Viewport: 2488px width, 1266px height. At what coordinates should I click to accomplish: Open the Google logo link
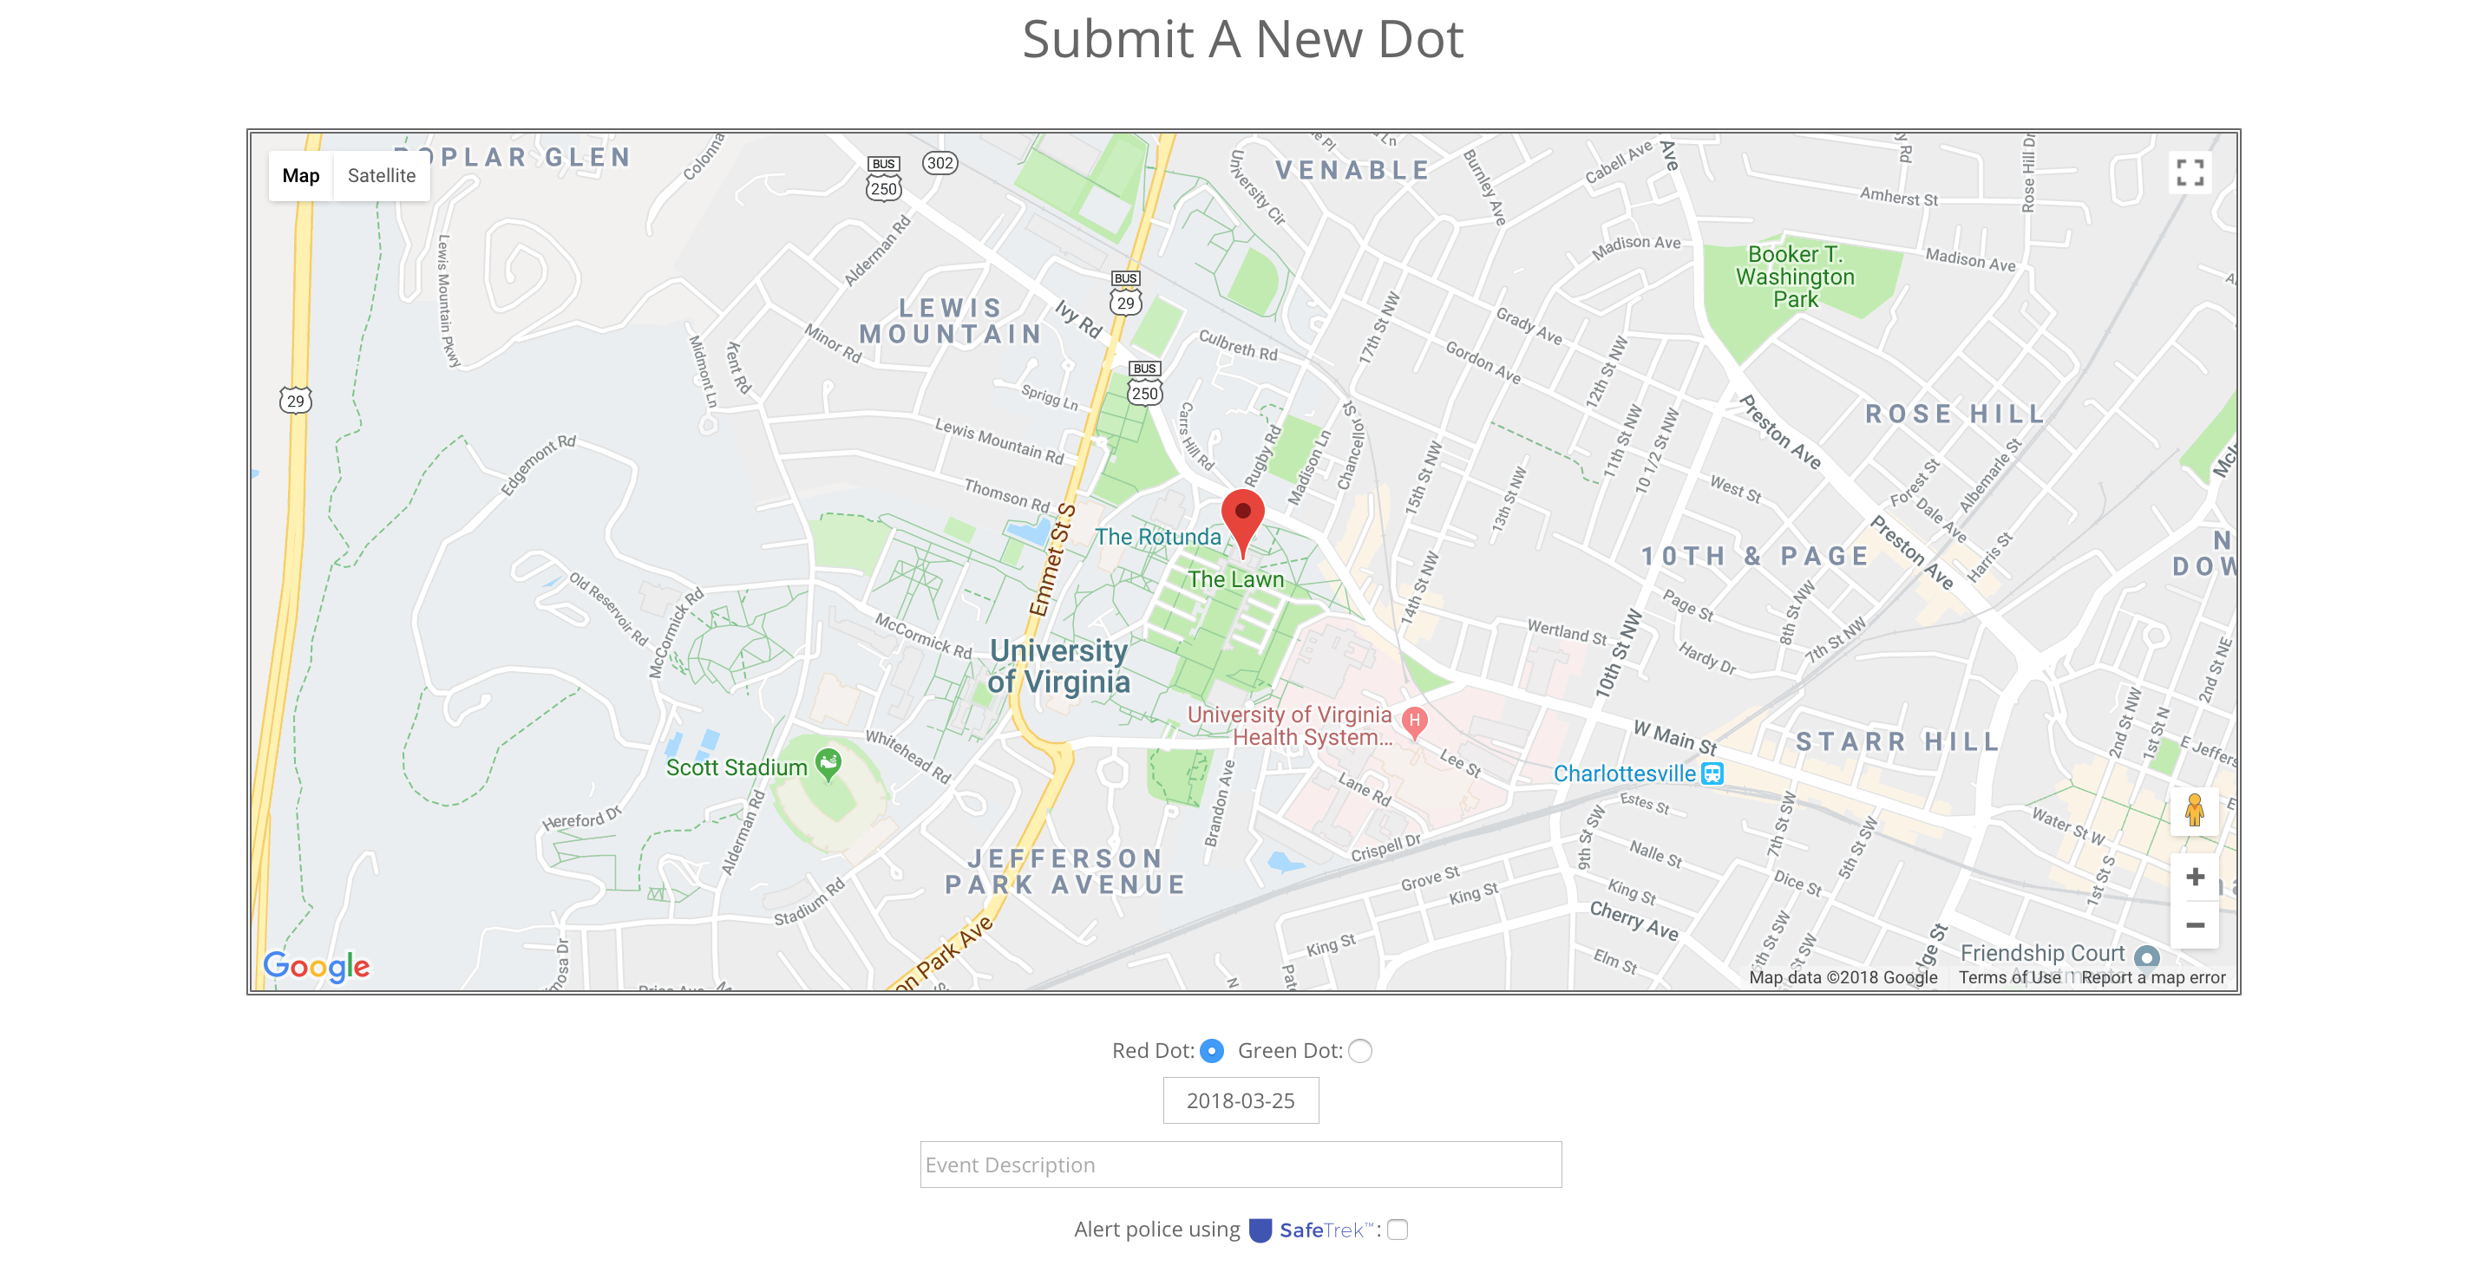[x=317, y=966]
